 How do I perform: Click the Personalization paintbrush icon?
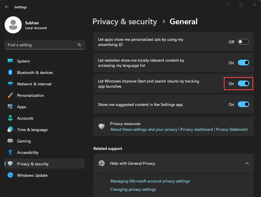click(x=10, y=95)
